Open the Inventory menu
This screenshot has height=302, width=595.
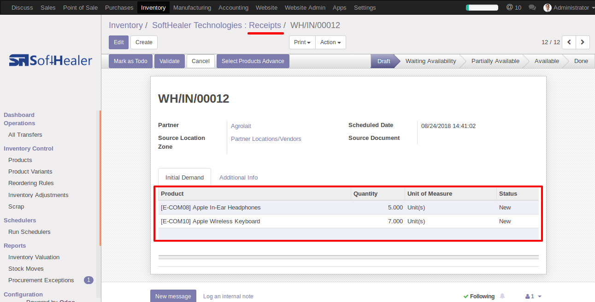pyautogui.click(x=153, y=7)
